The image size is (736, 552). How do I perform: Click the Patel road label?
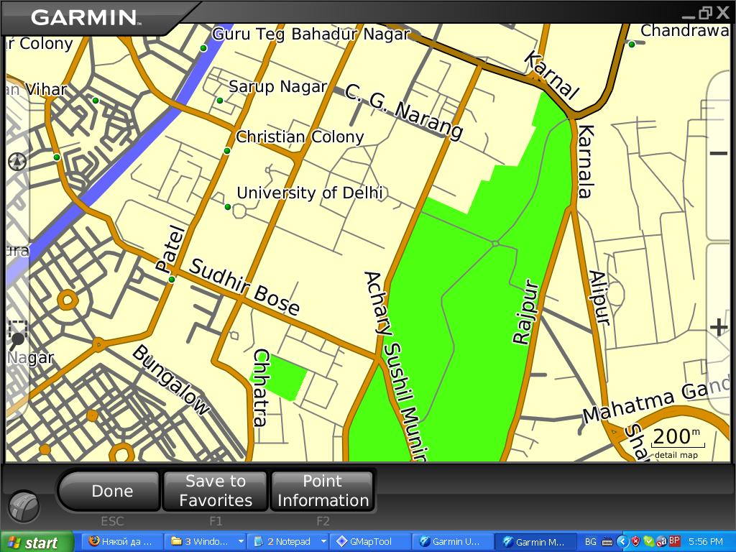pyautogui.click(x=171, y=249)
